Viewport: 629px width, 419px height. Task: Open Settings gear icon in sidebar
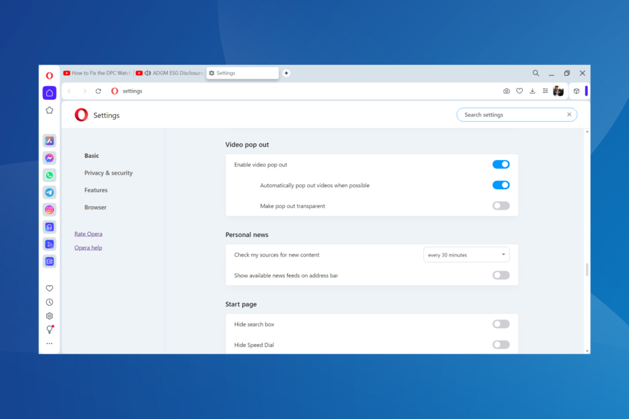[49, 316]
